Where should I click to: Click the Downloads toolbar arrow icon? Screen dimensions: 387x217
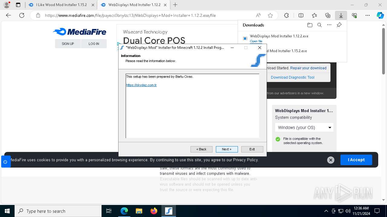coord(341,15)
